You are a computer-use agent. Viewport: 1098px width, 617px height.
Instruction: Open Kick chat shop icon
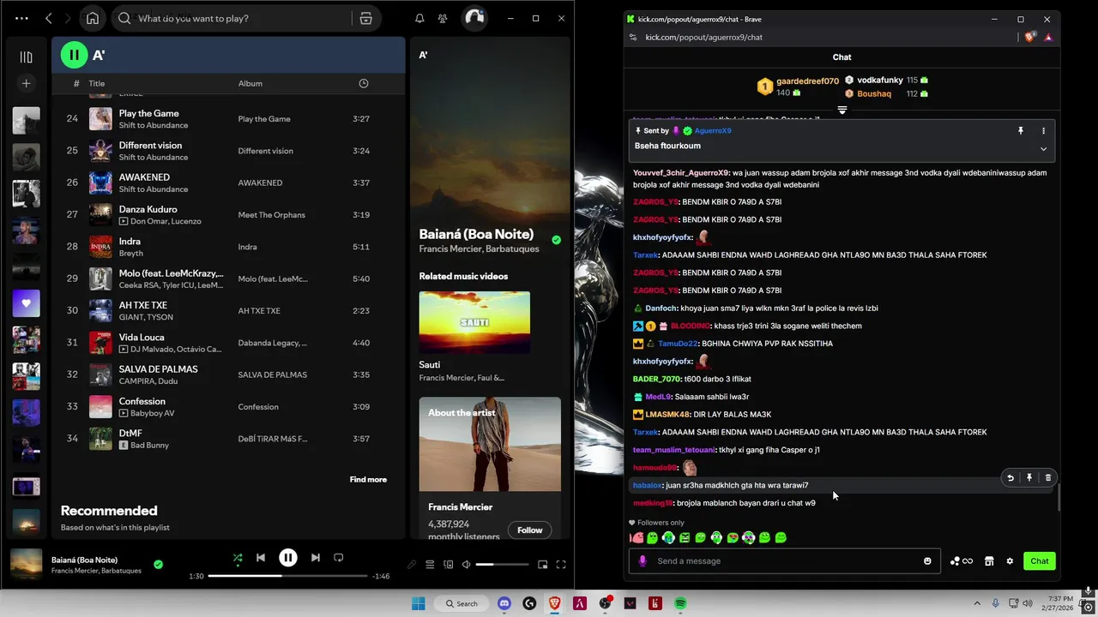[989, 561]
